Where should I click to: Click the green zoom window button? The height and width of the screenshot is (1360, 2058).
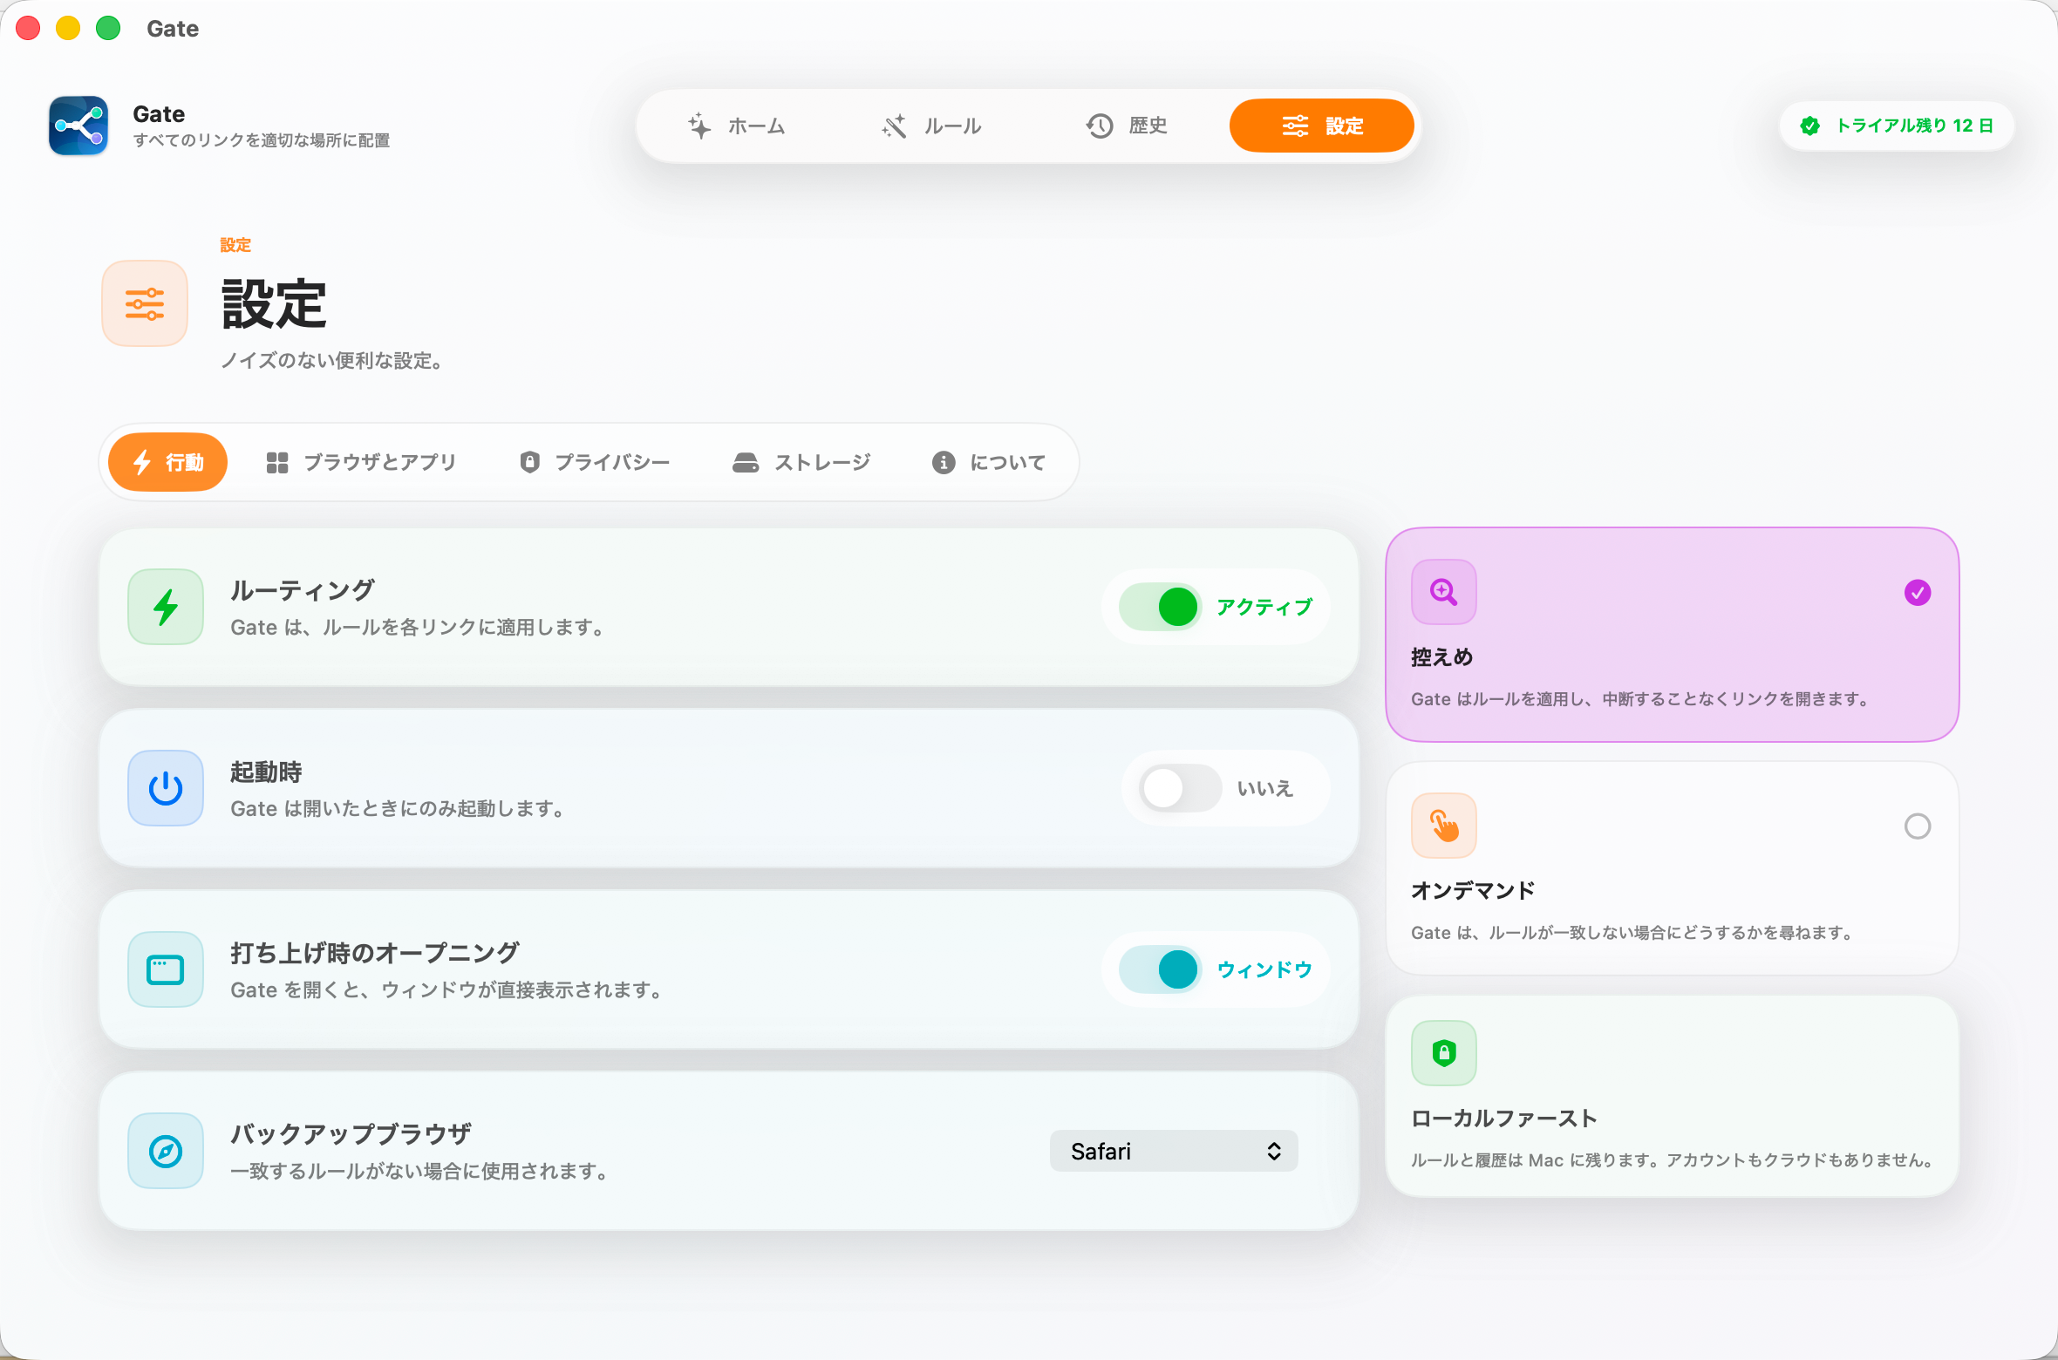108,28
